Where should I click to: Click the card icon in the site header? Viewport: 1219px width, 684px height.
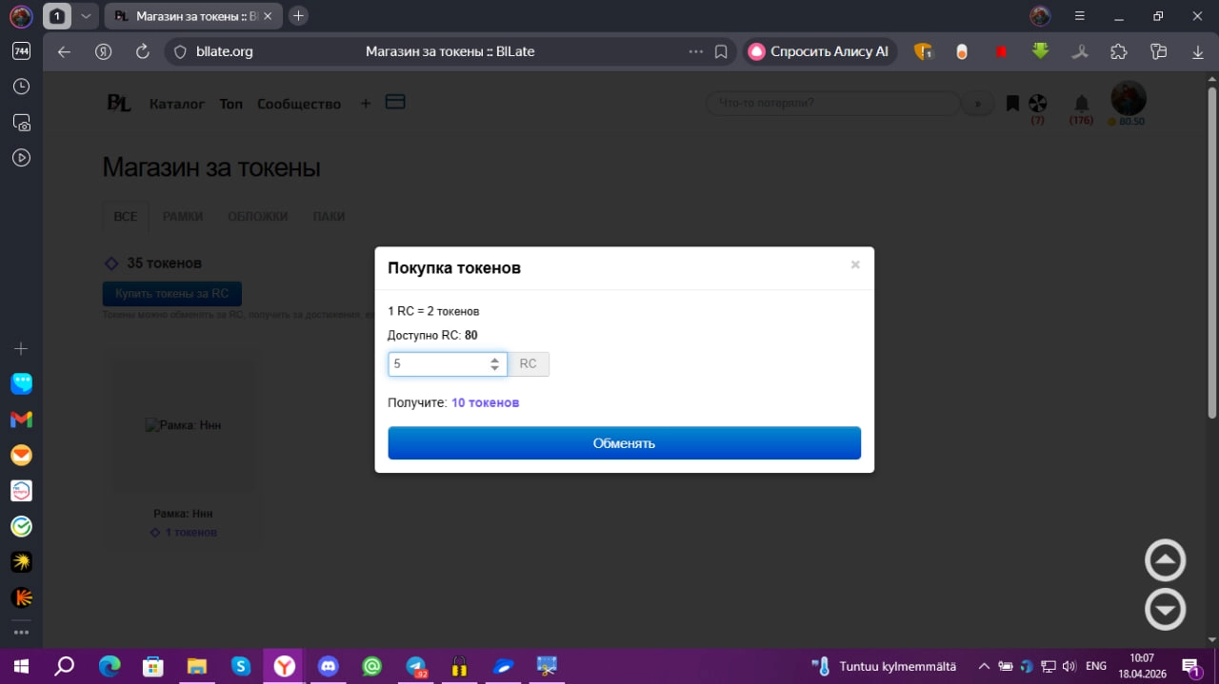pyautogui.click(x=395, y=102)
